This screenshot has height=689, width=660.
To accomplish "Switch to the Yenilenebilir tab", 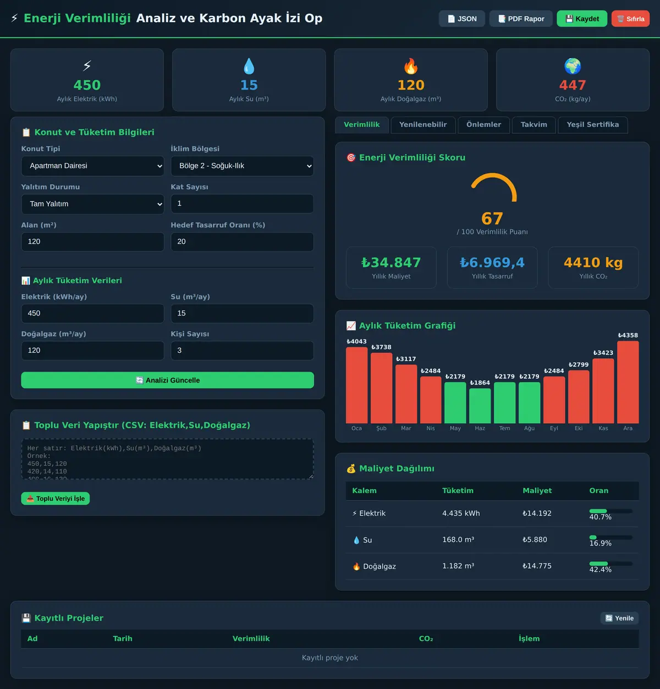I will (423, 125).
